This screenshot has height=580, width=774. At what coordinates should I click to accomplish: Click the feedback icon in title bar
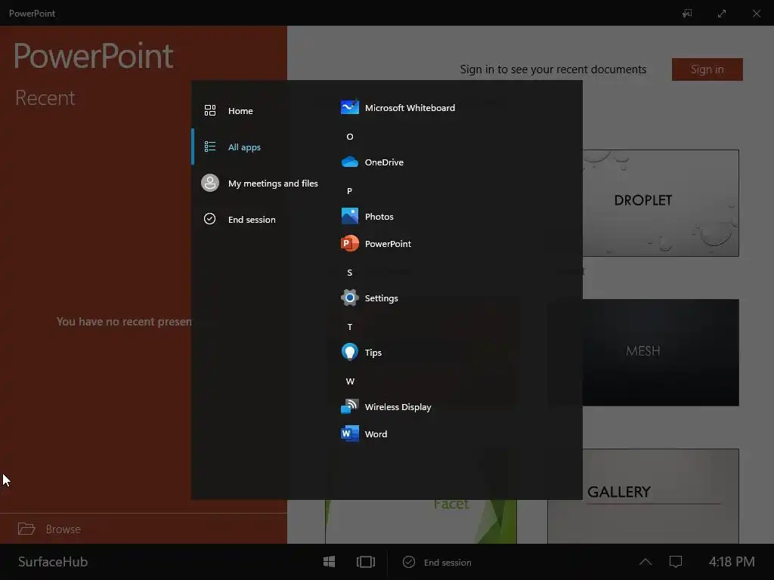click(x=686, y=14)
